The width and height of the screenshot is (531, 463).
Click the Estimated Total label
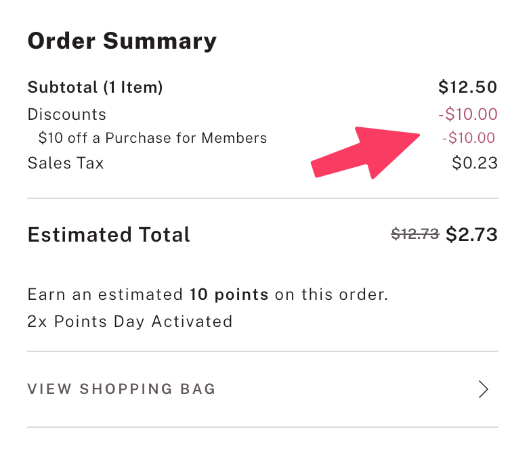point(108,235)
